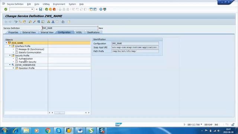Click the transaction command input field
This screenshot has width=238, height=134.
point(20,9)
